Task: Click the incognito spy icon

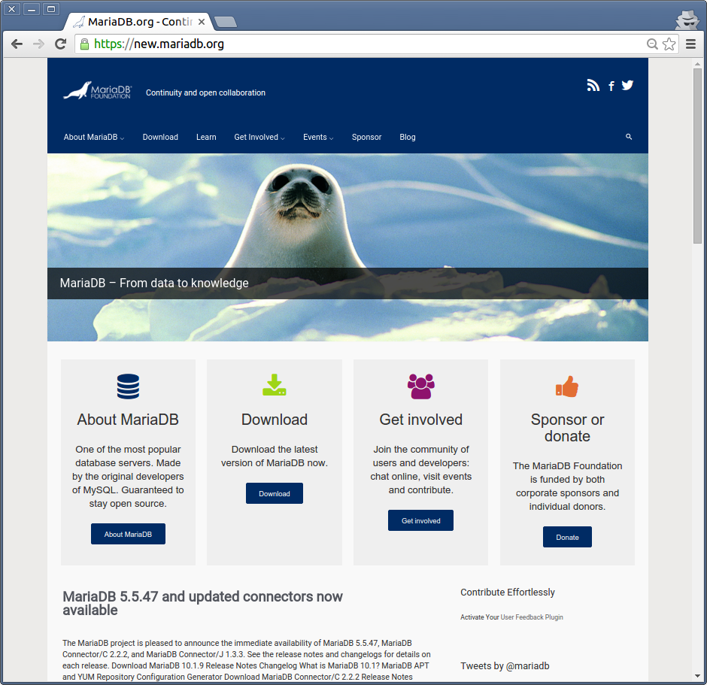Action: pos(687,20)
